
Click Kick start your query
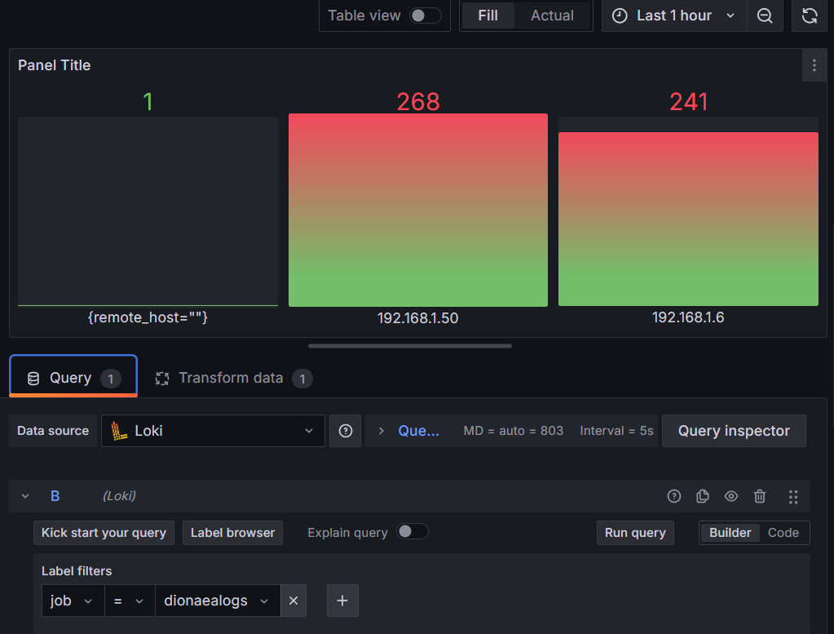tap(104, 532)
